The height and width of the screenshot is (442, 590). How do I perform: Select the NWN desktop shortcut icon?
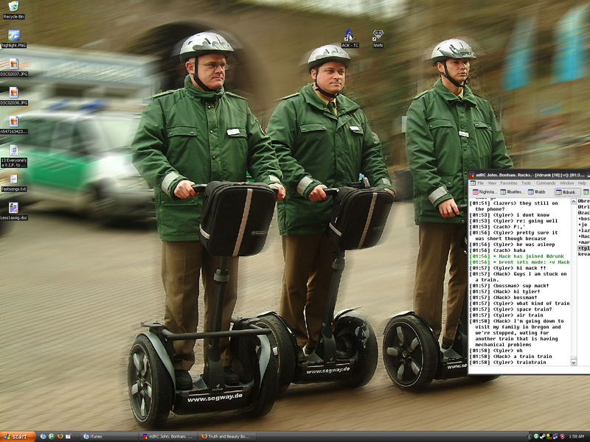(x=378, y=39)
